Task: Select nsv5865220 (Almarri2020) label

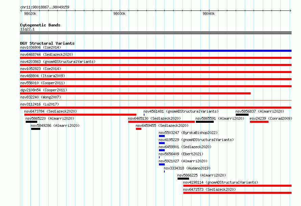Action: pos(50,118)
